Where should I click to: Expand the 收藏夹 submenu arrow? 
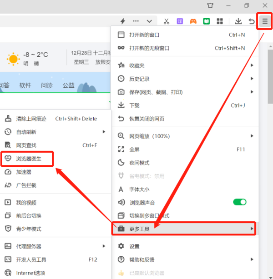click(x=252, y=65)
